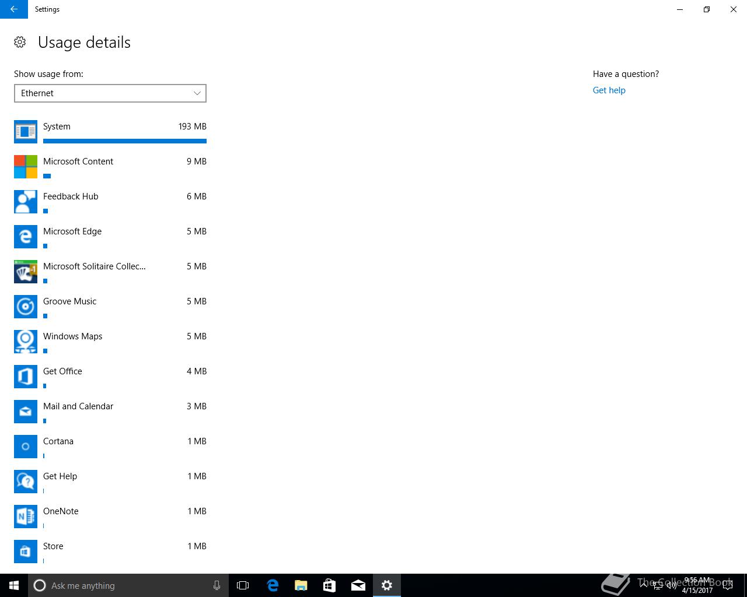
Task: Click the Feedback Hub icon
Action: (26, 202)
